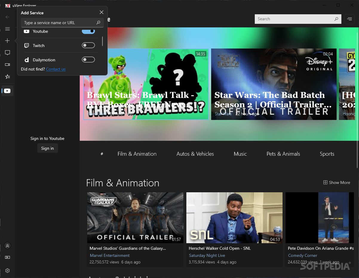
Task: Click the Film & Animation section heading
Action: (123, 183)
